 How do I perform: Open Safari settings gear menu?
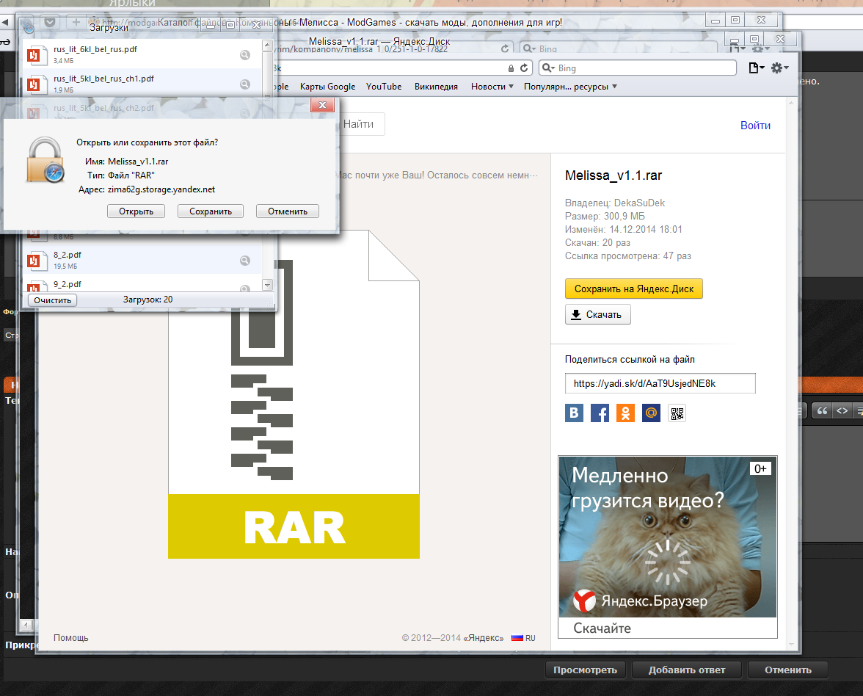(779, 68)
